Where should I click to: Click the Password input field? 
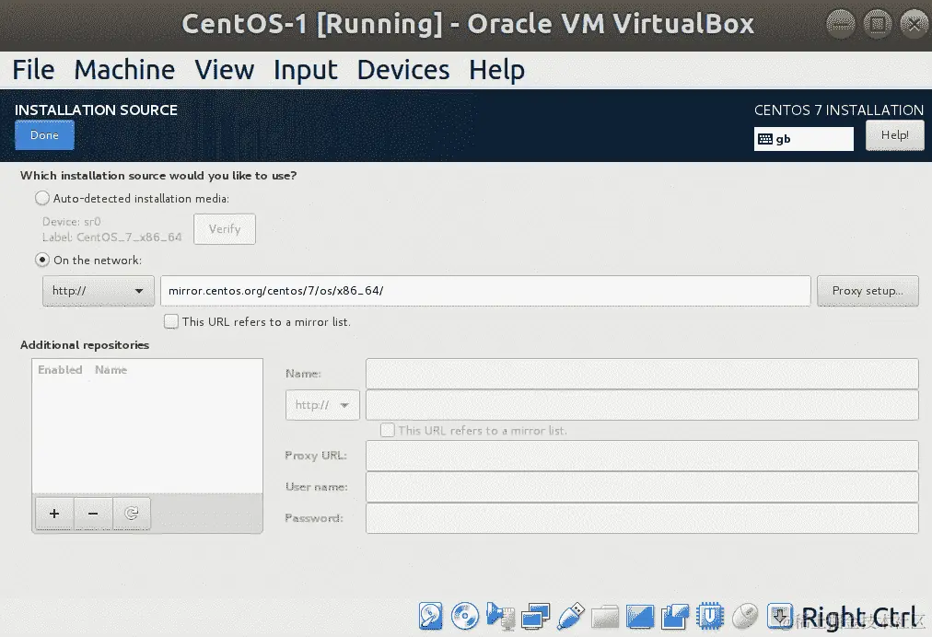tap(642, 518)
